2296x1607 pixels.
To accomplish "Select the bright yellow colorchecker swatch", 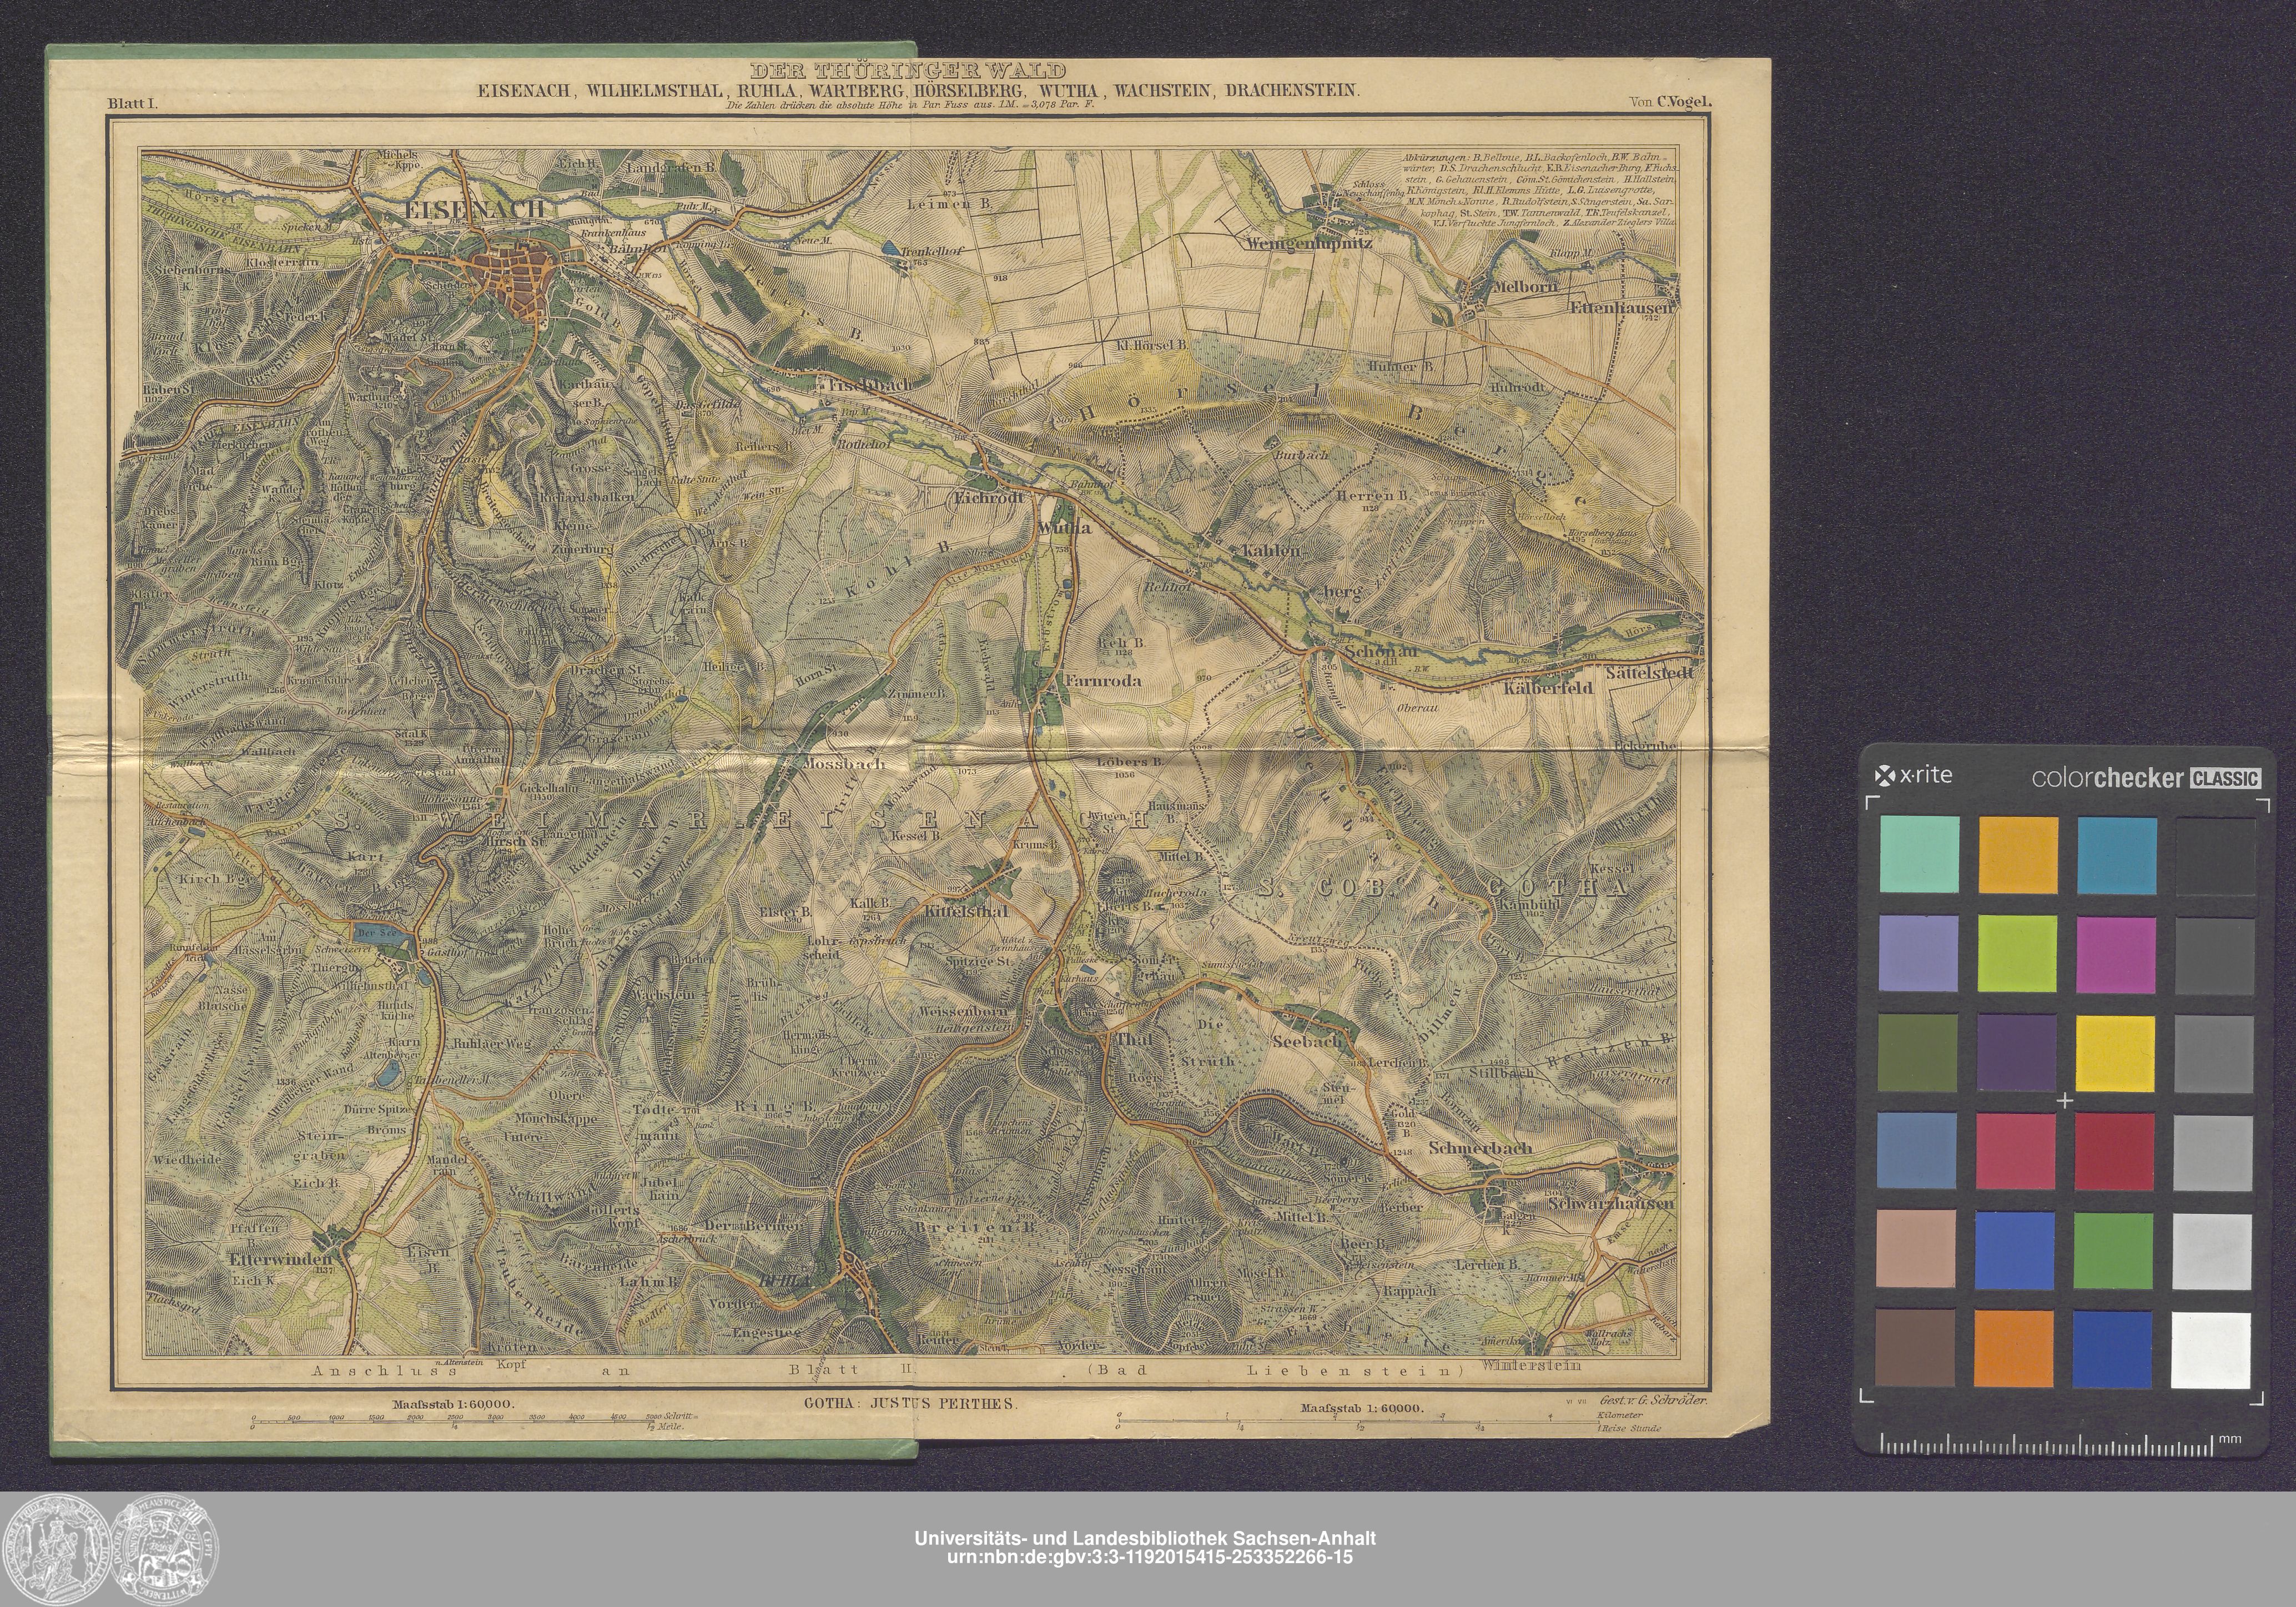I will (2114, 1053).
